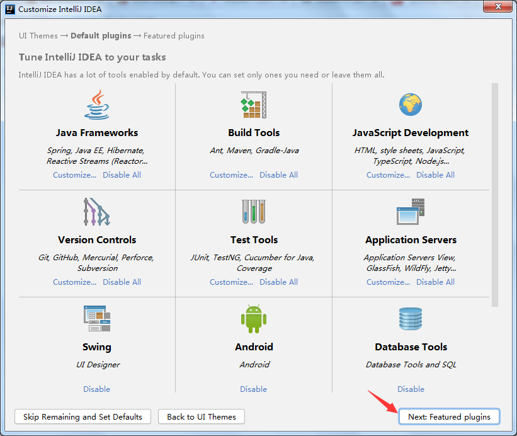Click the Java Frameworks heading

[96, 132]
